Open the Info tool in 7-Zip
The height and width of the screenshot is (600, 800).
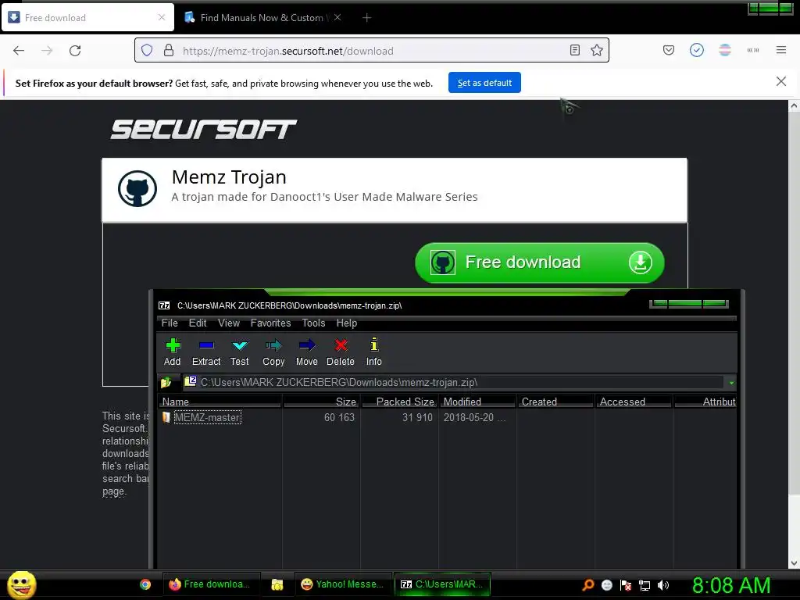pos(374,352)
